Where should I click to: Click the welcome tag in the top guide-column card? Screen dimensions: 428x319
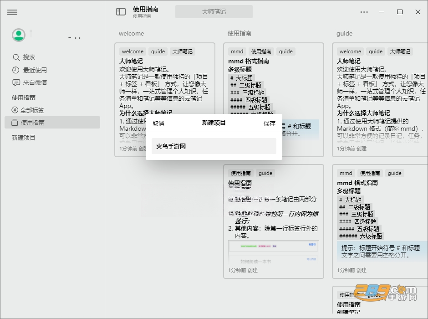point(350,51)
